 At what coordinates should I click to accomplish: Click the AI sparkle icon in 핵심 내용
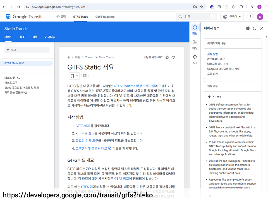[x=209, y=97]
